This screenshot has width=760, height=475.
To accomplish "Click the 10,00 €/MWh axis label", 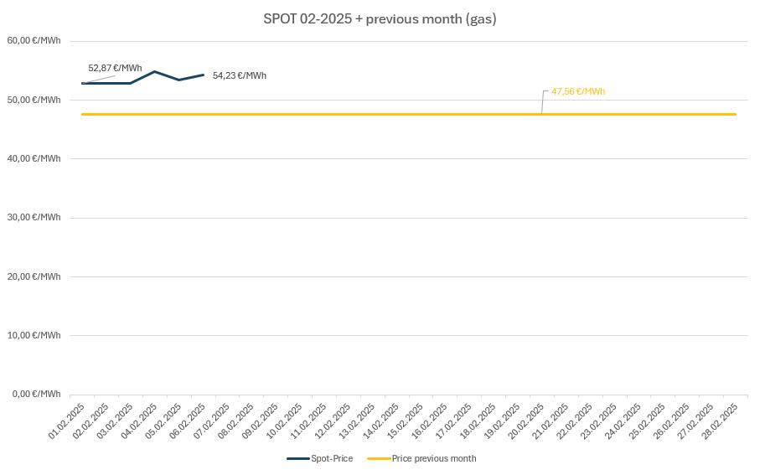I will (x=34, y=335).
